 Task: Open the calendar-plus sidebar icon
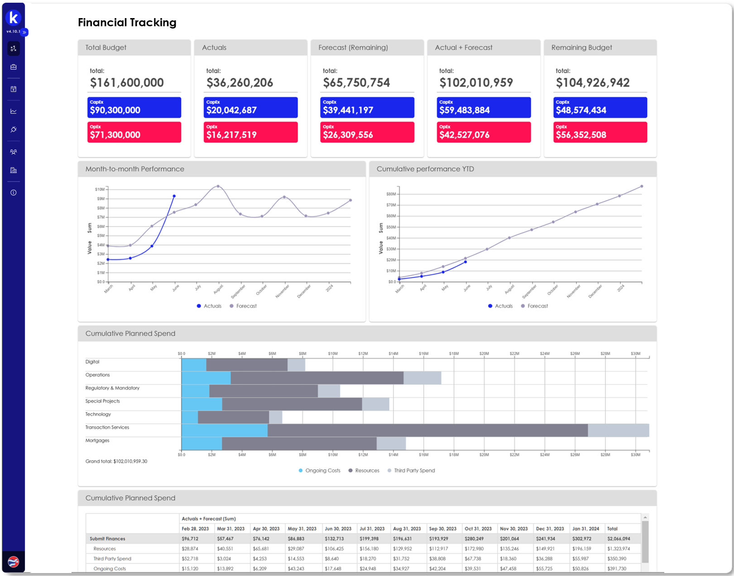tap(14, 89)
